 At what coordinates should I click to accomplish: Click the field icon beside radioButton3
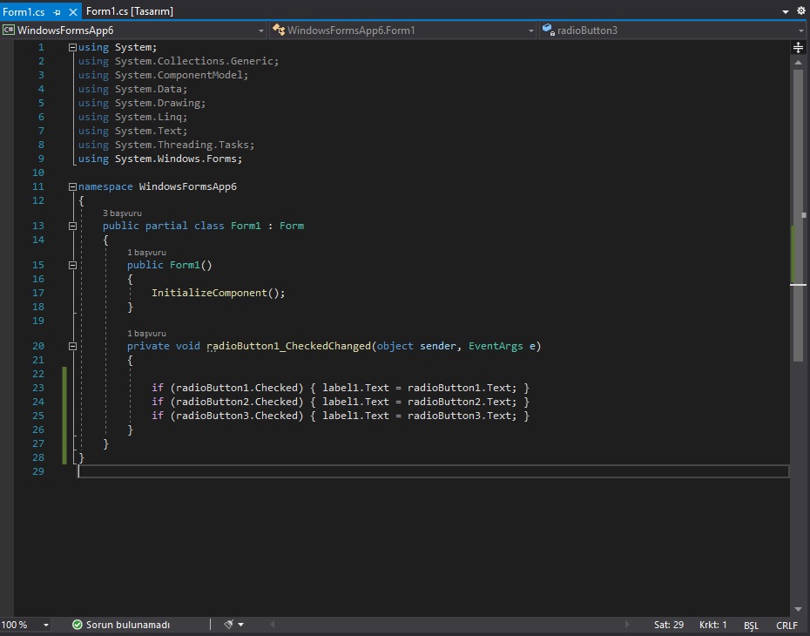point(548,30)
